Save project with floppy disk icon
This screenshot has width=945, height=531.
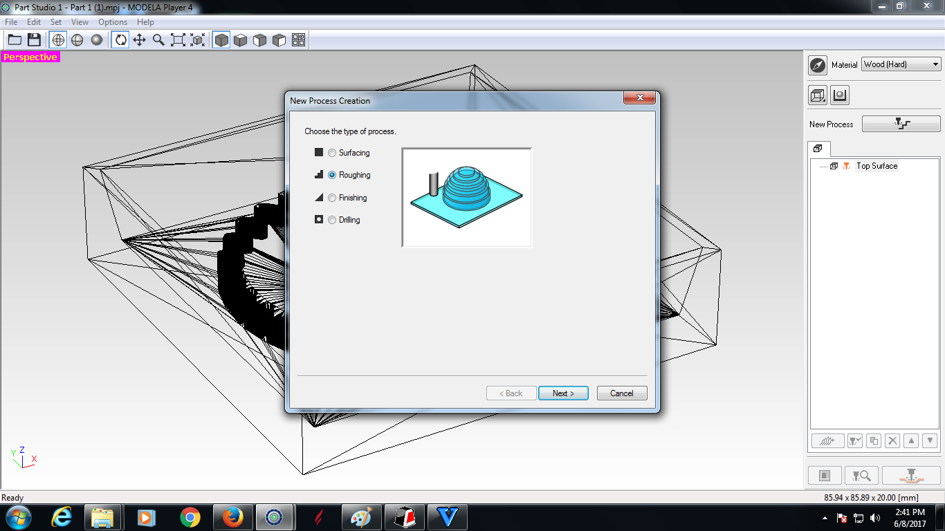[x=34, y=40]
